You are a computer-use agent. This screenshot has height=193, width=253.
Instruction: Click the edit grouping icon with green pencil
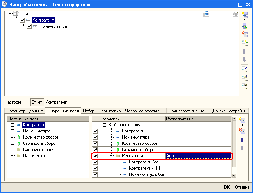point(244,25)
